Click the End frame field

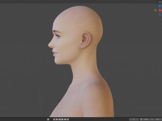(x=158, y=119)
